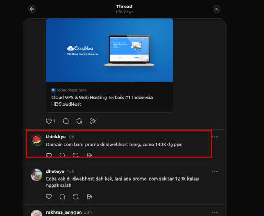Open thinkkyu's rose profile picture

(x=36, y=140)
